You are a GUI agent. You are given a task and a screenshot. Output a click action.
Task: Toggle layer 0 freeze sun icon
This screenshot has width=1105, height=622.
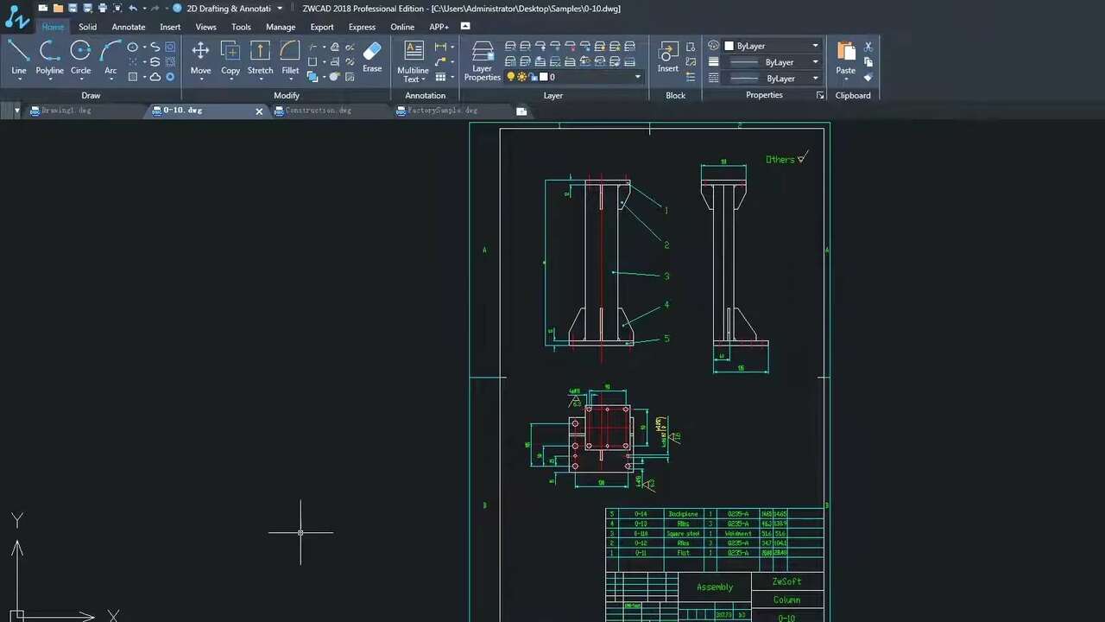click(521, 77)
